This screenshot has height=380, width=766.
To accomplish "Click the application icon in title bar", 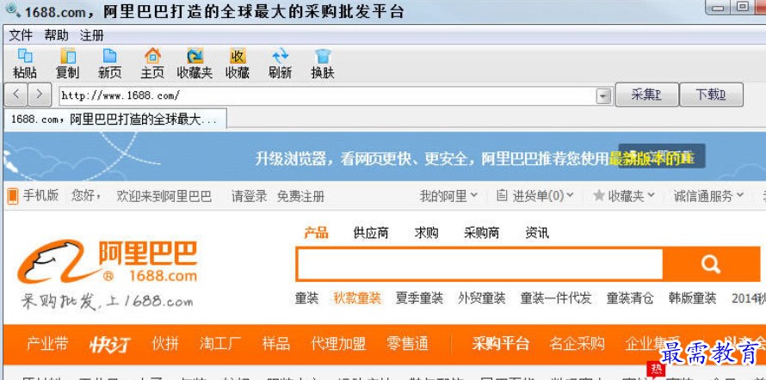I will 13,10.
